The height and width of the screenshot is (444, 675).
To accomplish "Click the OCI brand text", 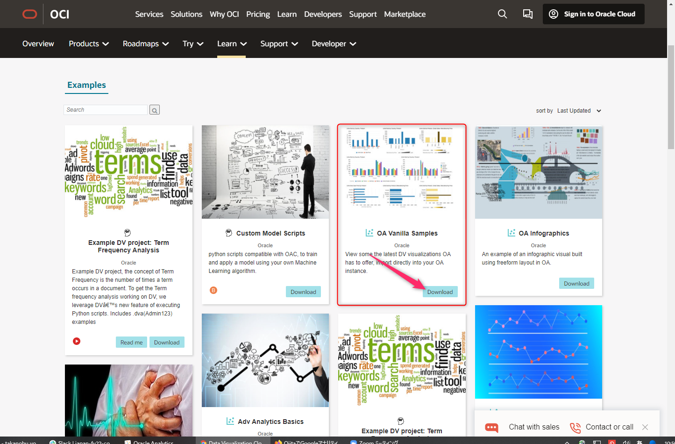I will point(59,14).
